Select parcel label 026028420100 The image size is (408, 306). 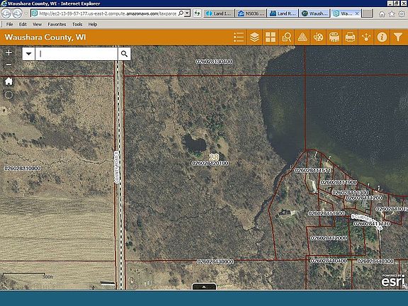(x=210, y=164)
